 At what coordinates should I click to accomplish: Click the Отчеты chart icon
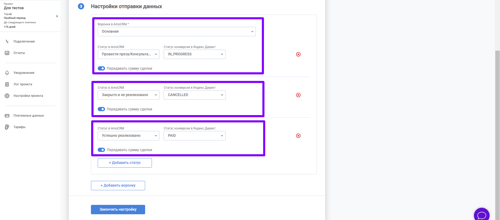coord(7,53)
